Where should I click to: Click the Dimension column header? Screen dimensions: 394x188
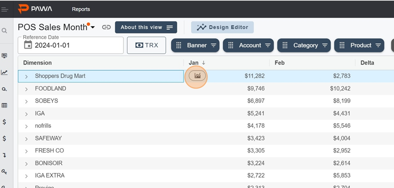38,63
